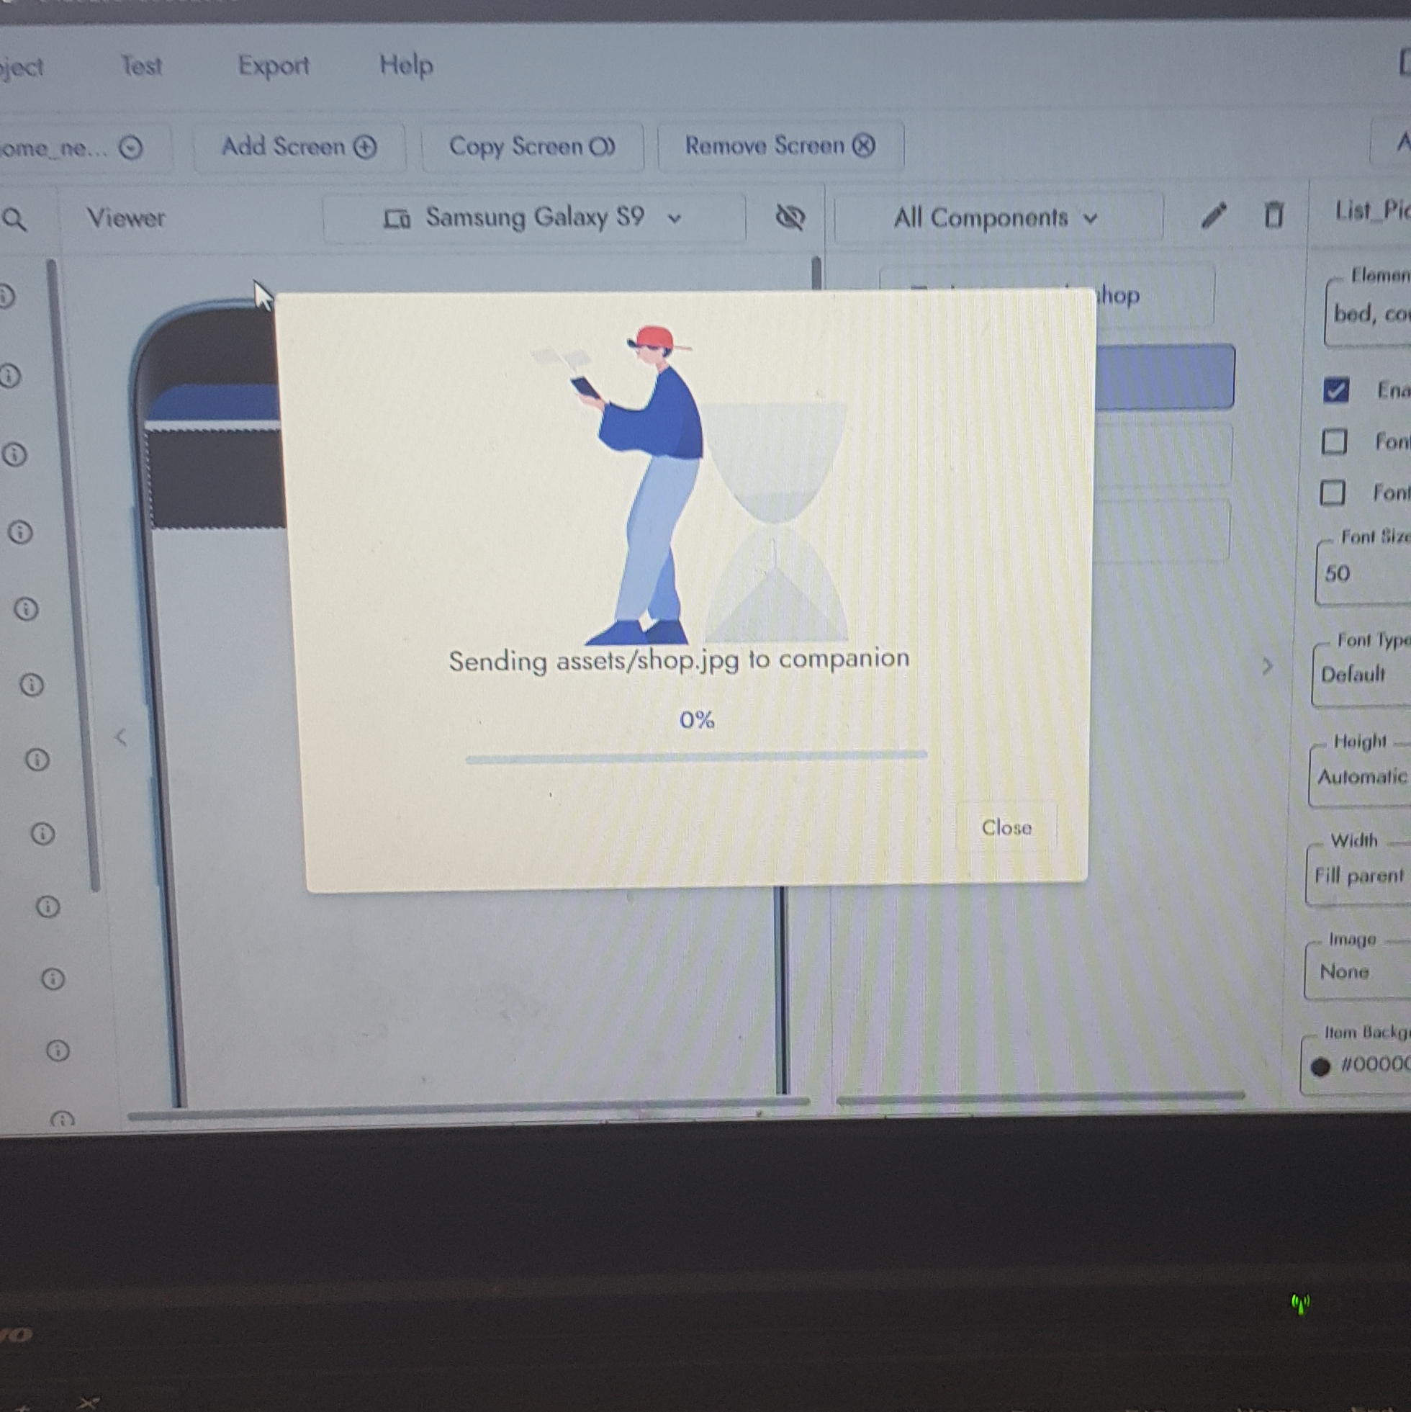Click the Font Size field showing 50

(1363, 573)
